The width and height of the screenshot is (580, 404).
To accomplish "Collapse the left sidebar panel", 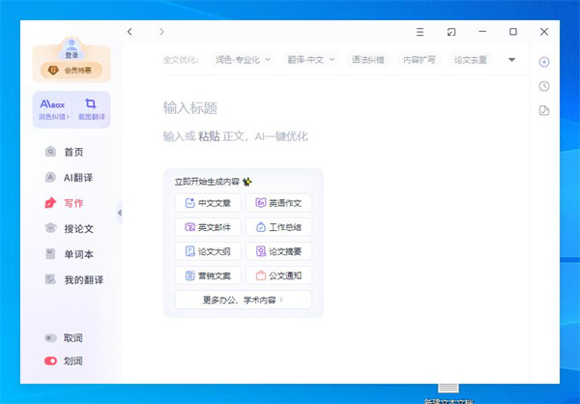I will tap(120, 212).
